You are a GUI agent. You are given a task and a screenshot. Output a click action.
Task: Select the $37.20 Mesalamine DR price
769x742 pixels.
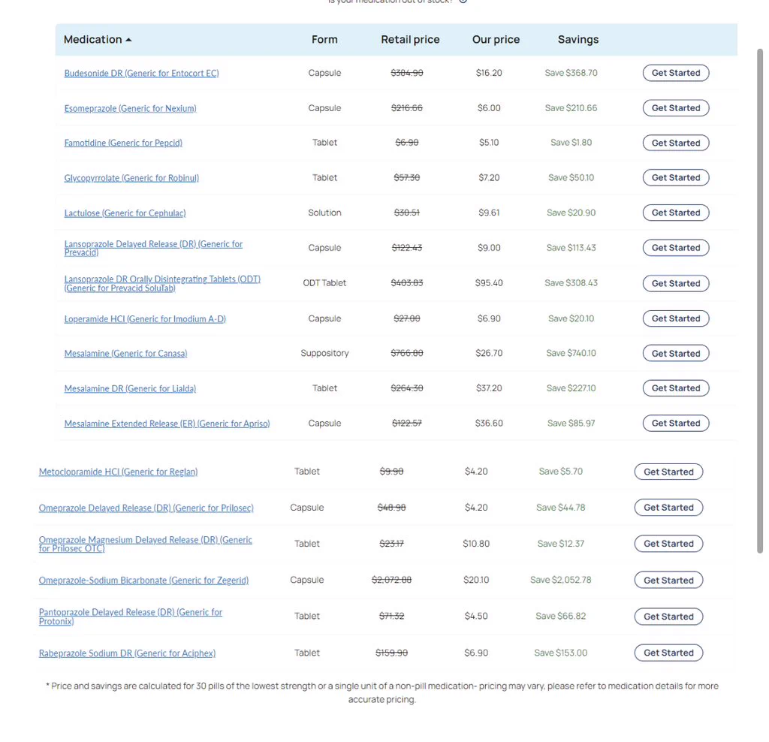click(488, 388)
